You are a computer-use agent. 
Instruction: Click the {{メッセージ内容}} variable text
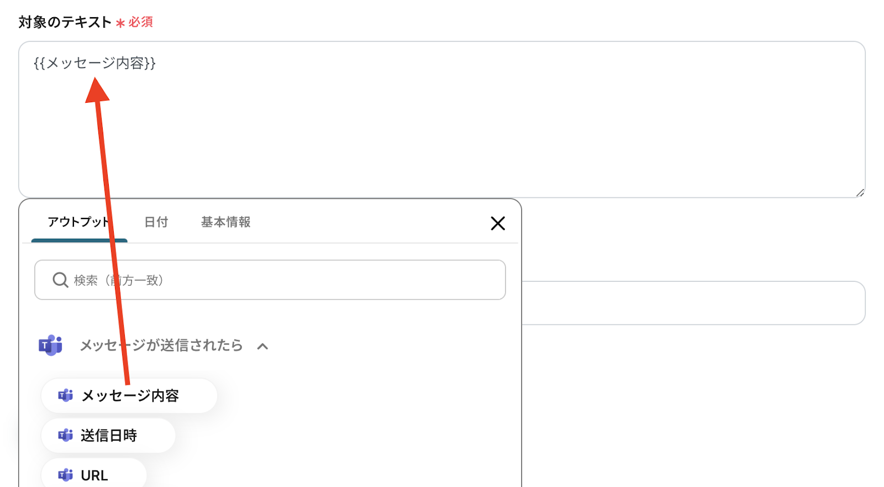(x=94, y=63)
